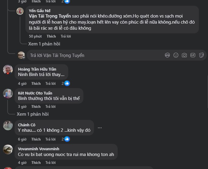The width and height of the screenshot is (208, 169).
Task: Switch commenting identity via reply avatar arrow
Action: click(x=24, y=57)
